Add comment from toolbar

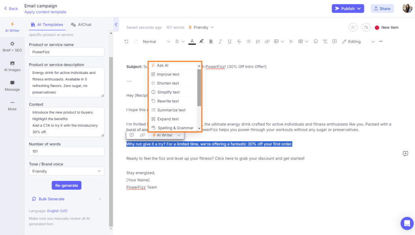(x=334, y=41)
